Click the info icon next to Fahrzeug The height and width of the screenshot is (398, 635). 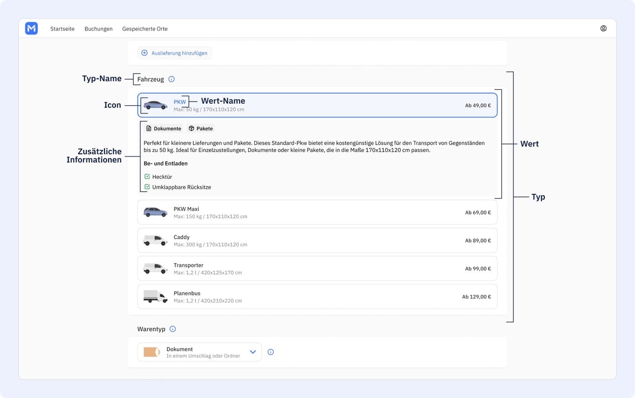tap(171, 79)
